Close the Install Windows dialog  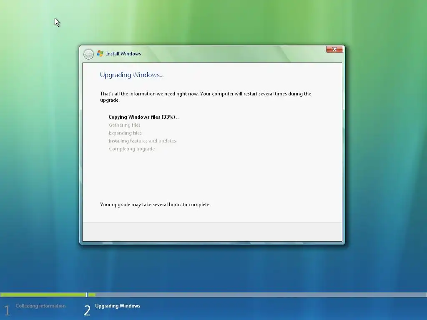[x=334, y=49]
